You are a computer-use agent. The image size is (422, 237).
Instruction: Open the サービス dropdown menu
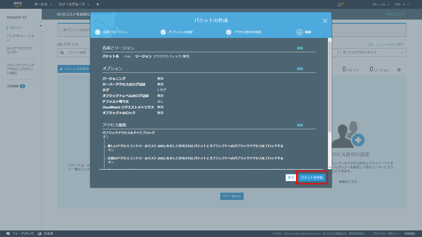click(43, 5)
